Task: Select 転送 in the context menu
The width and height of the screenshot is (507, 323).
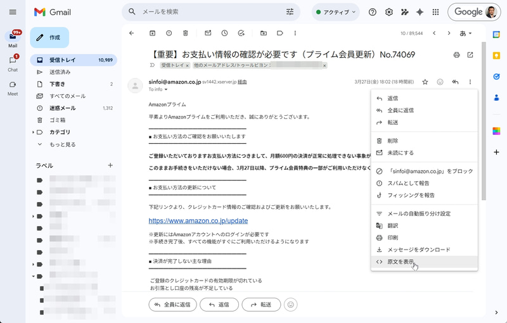Action: (x=424, y=122)
